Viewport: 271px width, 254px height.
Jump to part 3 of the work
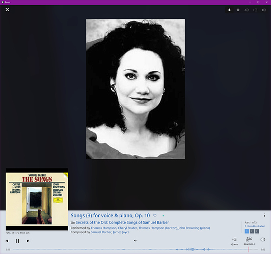[x=257, y=232]
